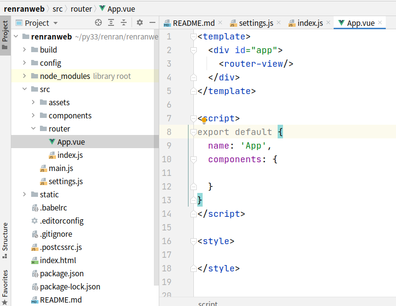
Task: Click the JS icon beside main.js
Action: click(43, 168)
